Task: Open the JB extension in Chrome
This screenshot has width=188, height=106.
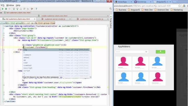Action: 184,6
